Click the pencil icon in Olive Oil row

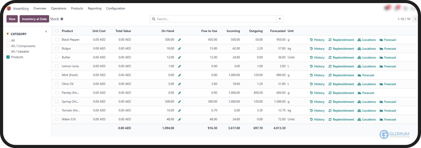(x=179, y=84)
